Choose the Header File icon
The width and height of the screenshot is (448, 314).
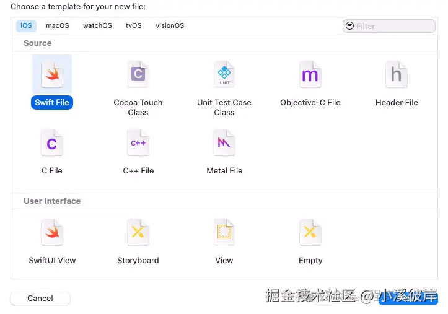point(397,74)
